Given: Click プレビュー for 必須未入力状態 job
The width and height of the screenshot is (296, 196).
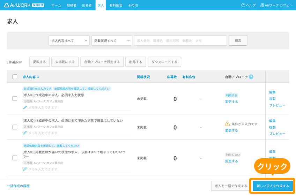Looking at the screenshot, I should coord(277,105).
